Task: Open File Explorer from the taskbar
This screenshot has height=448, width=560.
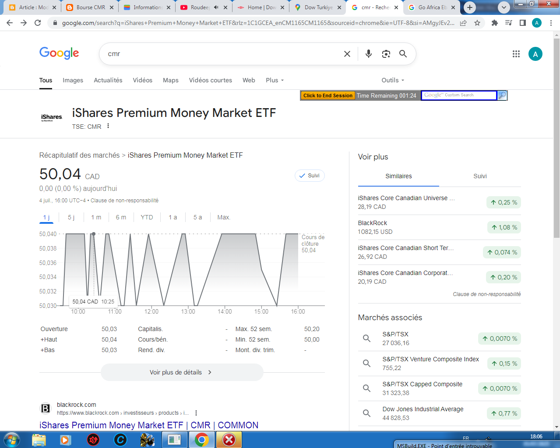Action: [39, 440]
